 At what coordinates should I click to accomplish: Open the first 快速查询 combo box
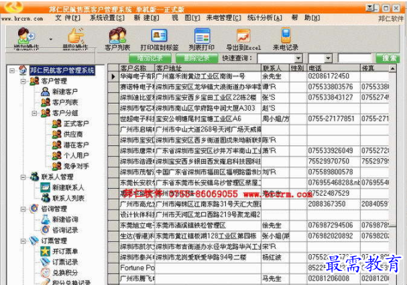pyautogui.click(x=298, y=58)
